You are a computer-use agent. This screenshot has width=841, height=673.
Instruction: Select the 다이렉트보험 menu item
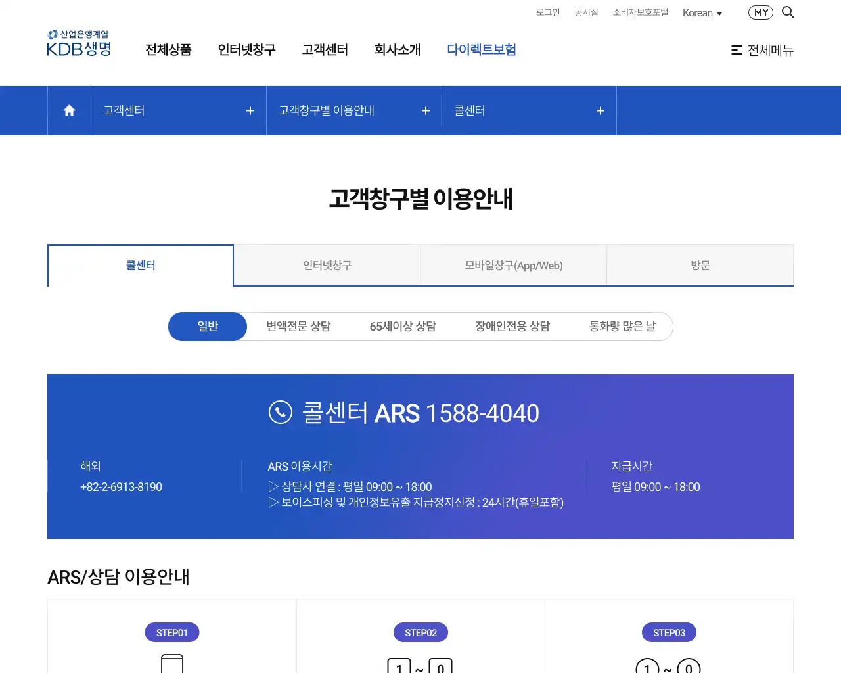pos(482,49)
